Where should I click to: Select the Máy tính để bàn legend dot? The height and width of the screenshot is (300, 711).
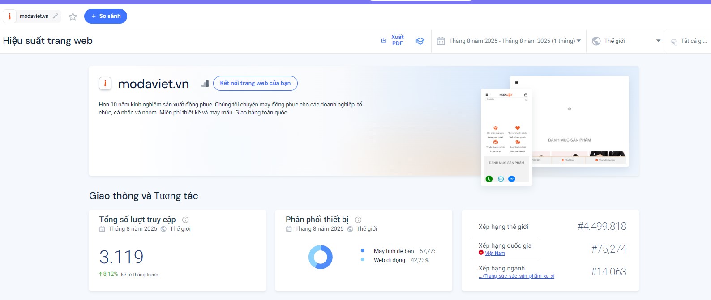363,251
